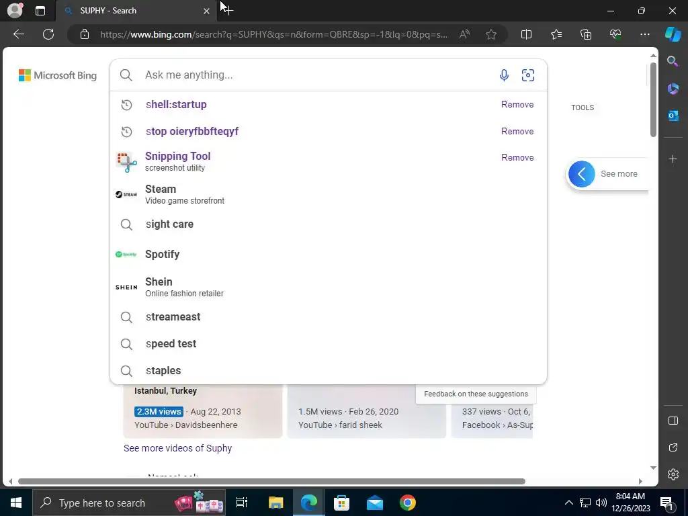Remove the stop oieryfbbfteqyf history suggestion

pos(517,131)
